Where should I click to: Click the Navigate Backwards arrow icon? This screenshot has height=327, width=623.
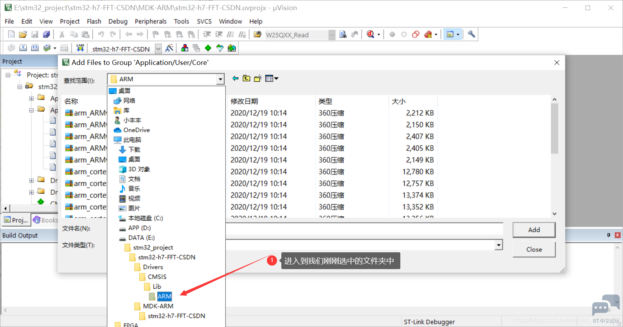point(128,34)
